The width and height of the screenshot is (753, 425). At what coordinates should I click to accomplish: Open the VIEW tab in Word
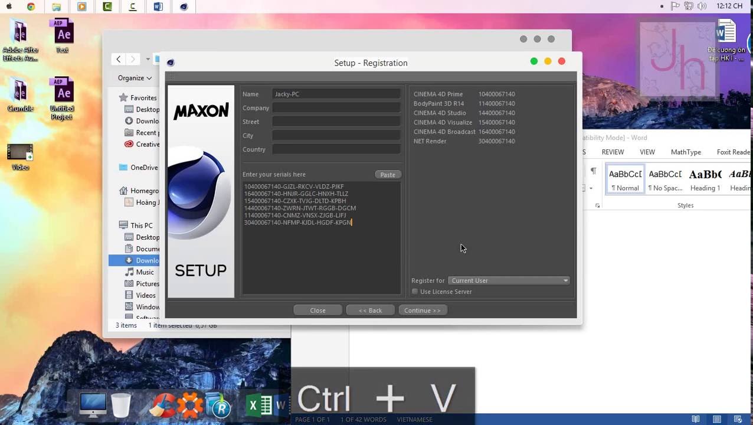click(647, 152)
